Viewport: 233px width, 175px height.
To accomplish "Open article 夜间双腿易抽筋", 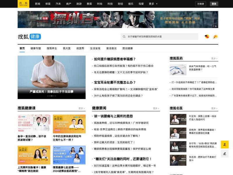I will click(x=193, y=89).
